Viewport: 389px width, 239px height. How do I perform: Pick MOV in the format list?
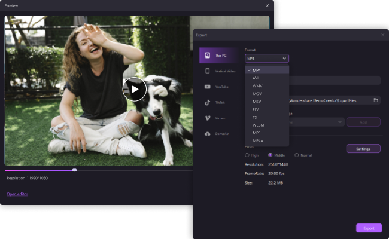click(267, 94)
